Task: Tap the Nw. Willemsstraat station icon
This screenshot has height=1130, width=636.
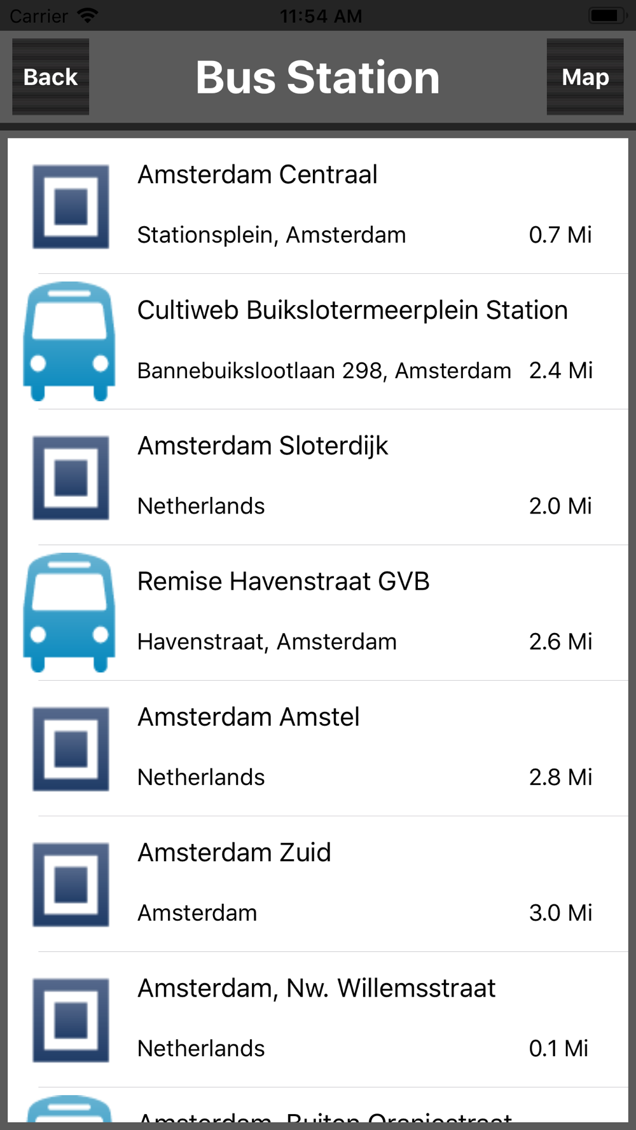Action: [71, 1020]
